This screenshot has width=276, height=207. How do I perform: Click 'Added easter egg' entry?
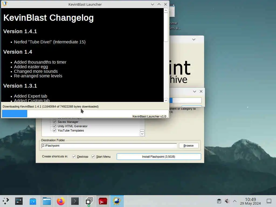[x=31, y=67]
